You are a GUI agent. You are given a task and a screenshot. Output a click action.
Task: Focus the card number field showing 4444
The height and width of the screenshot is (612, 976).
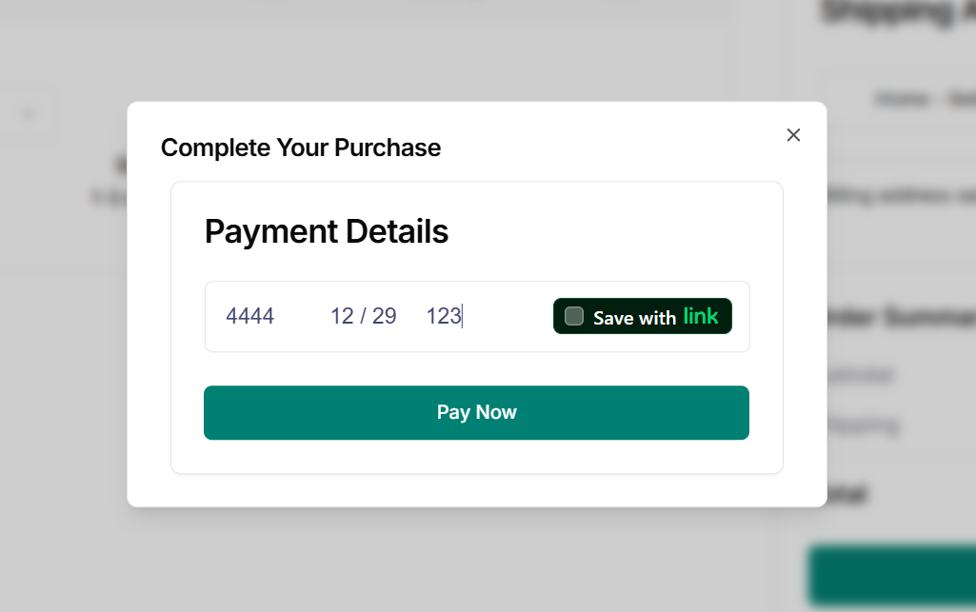[250, 316]
